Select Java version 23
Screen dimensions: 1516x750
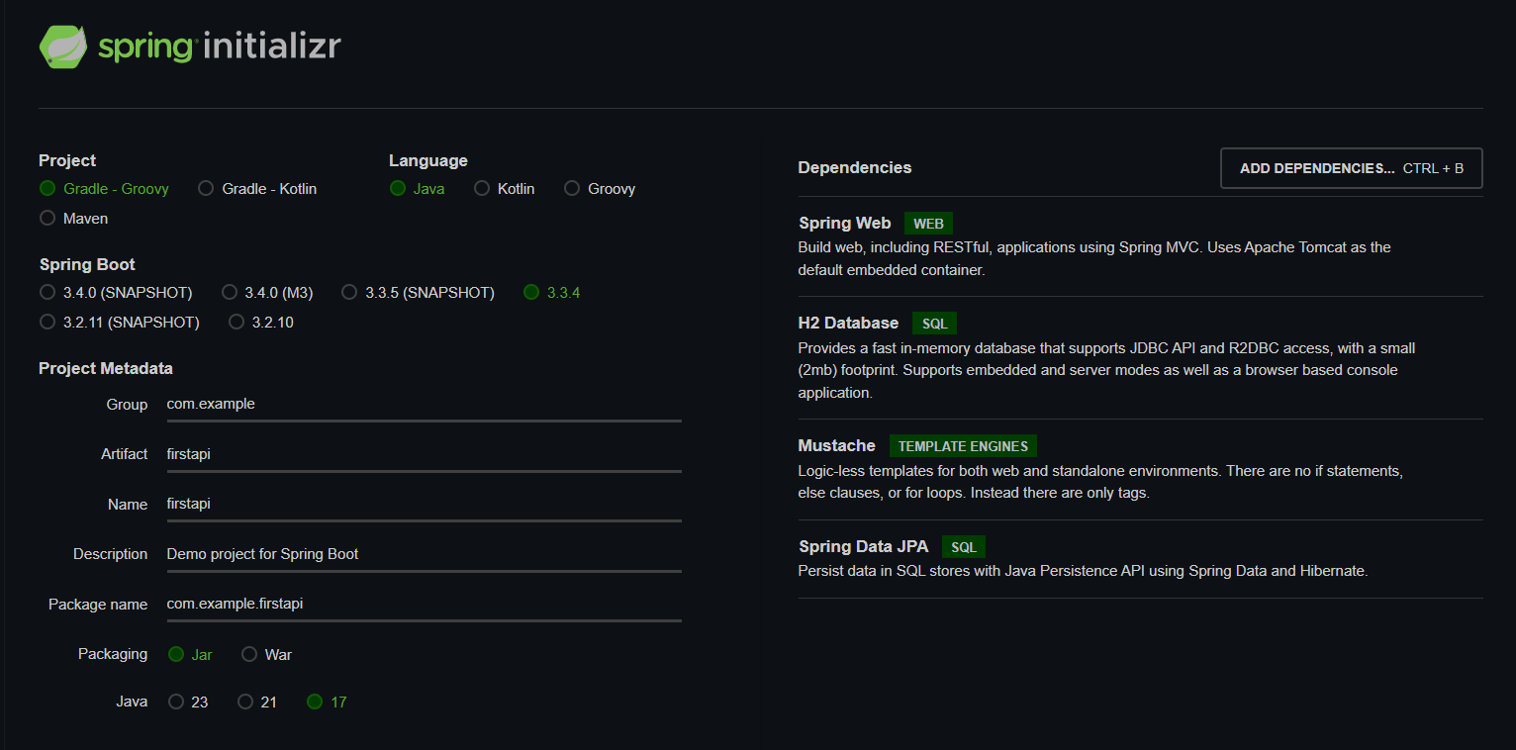(188, 702)
